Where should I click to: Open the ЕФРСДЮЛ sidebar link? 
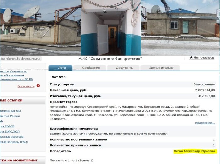[x=10, y=132]
